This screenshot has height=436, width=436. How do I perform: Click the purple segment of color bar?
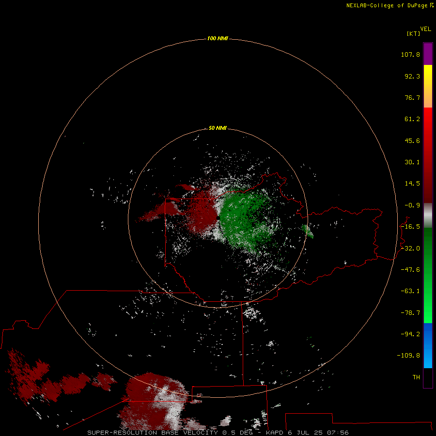click(x=428, y=54)
